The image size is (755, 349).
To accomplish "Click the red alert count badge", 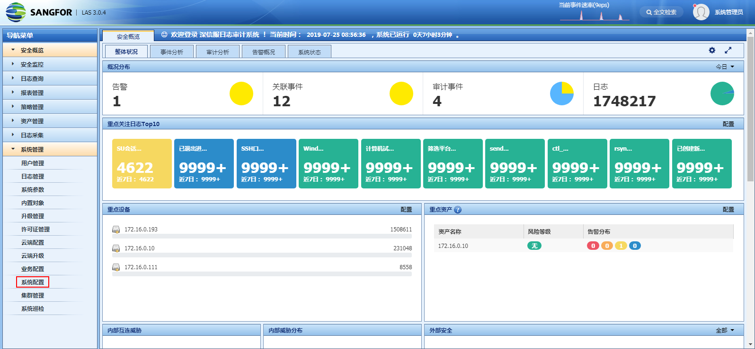I will 593,246.
